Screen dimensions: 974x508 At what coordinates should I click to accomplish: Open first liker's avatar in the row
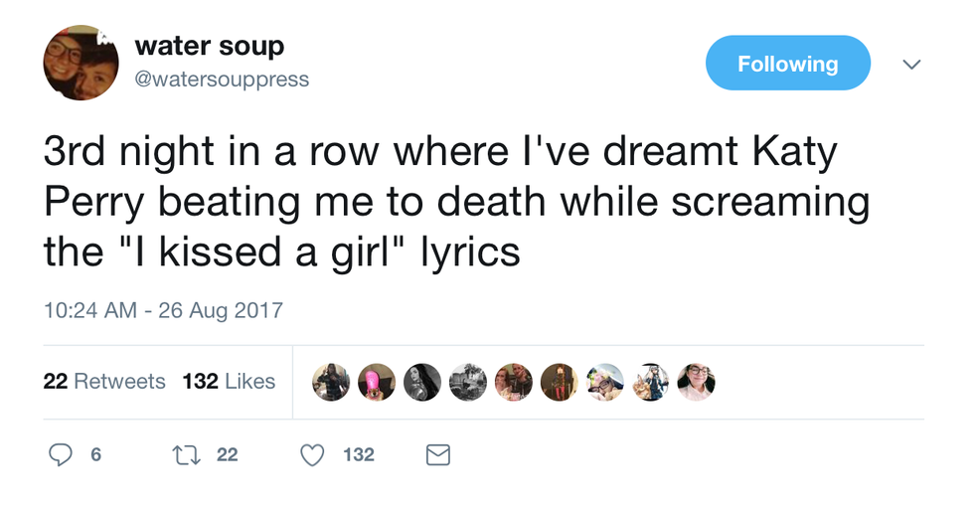331,382
